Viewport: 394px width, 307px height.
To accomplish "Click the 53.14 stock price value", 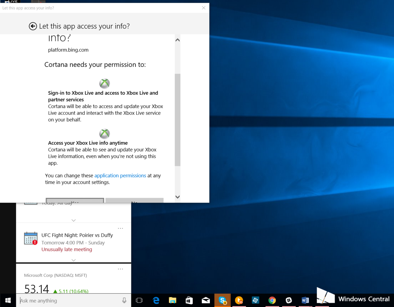I will click(36, 289).
